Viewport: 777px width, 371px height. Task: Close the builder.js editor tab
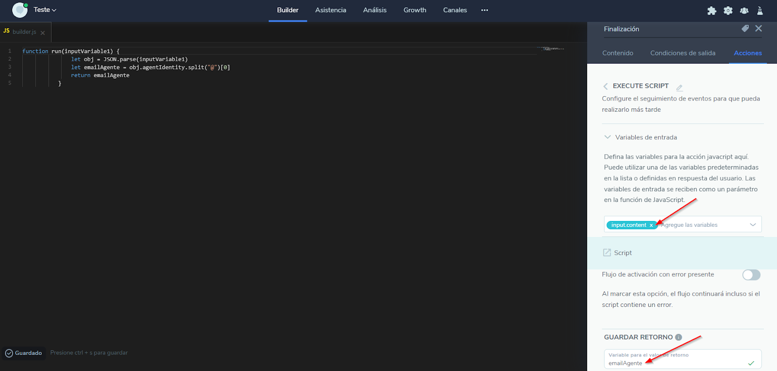(x=43, y=33)
